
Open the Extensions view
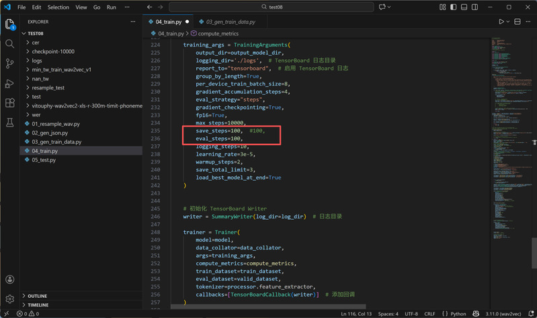point(9,103)
